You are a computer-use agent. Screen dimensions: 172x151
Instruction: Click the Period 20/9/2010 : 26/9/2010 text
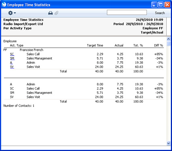[x=138, y=24]
